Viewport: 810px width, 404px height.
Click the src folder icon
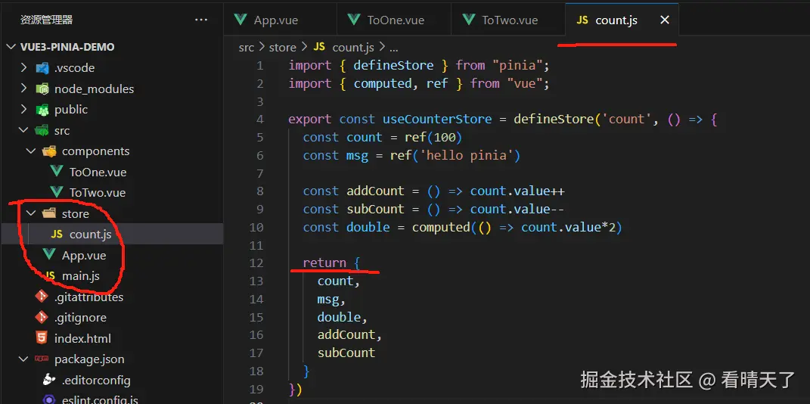(42, 131)
